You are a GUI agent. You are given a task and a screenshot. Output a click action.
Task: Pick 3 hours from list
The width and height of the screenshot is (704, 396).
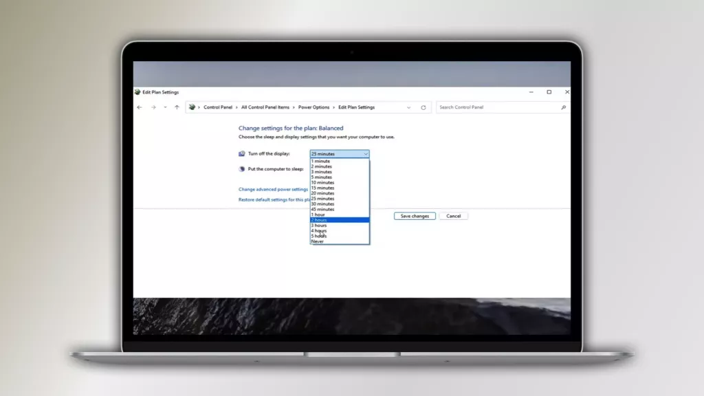[x=340, y=225]
